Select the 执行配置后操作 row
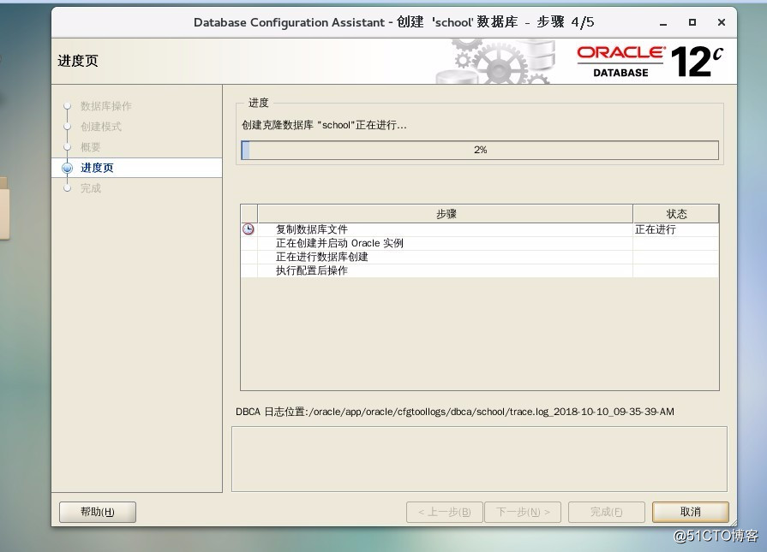The image size is (767, 552). coord(480,270)
